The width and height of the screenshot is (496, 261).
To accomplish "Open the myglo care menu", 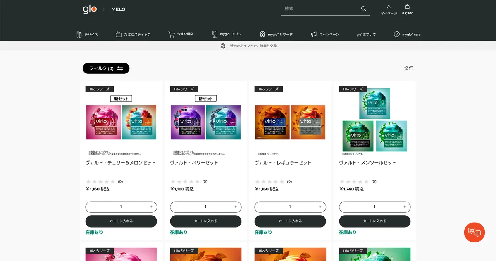I will pos(407,34).
